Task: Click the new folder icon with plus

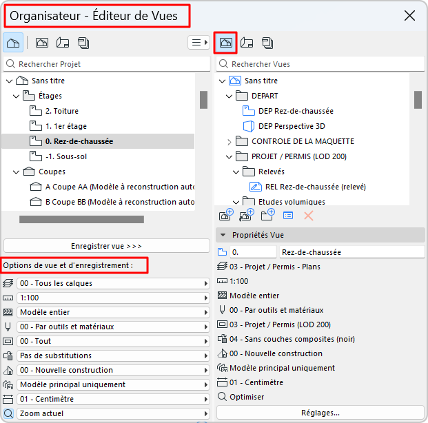Action: pyautogui.click(x=267, y=215)
